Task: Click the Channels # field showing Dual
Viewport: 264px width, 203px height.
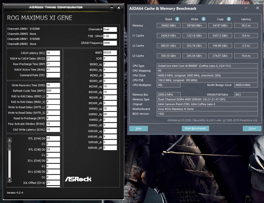Action: pyautogui.click(x=110, y=30)
